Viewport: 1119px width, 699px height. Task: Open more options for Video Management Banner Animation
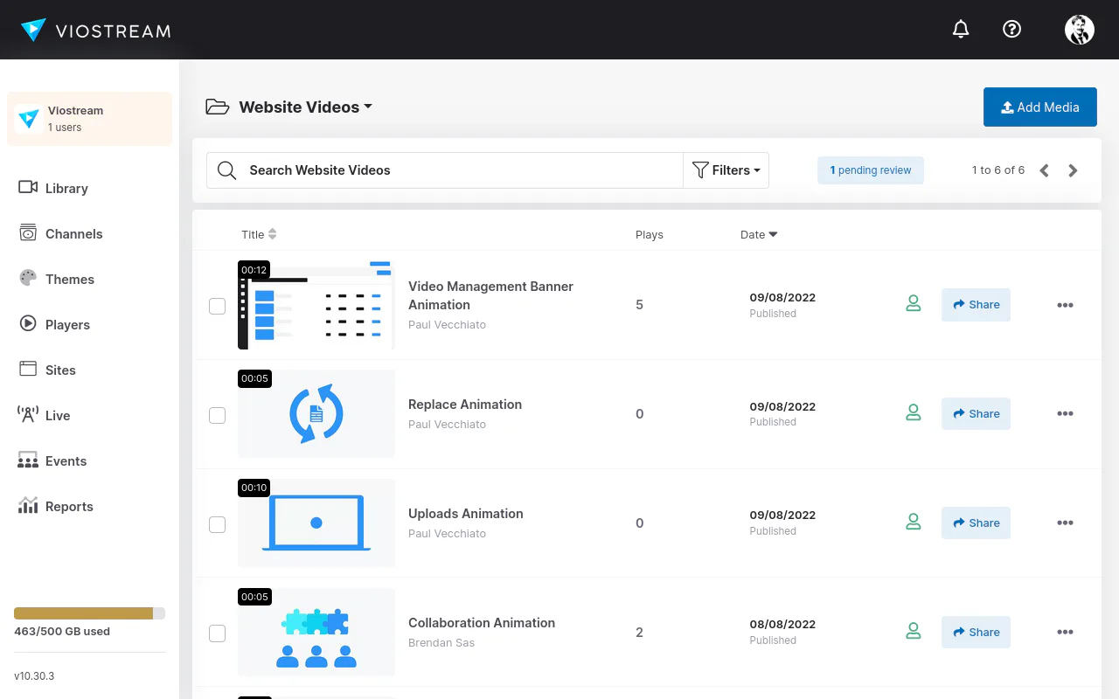(1065, 305)
